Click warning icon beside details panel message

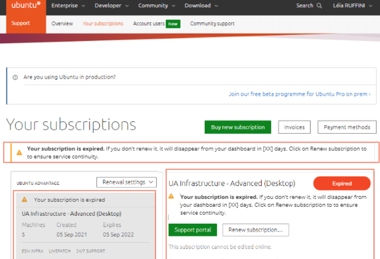point(171,196)
